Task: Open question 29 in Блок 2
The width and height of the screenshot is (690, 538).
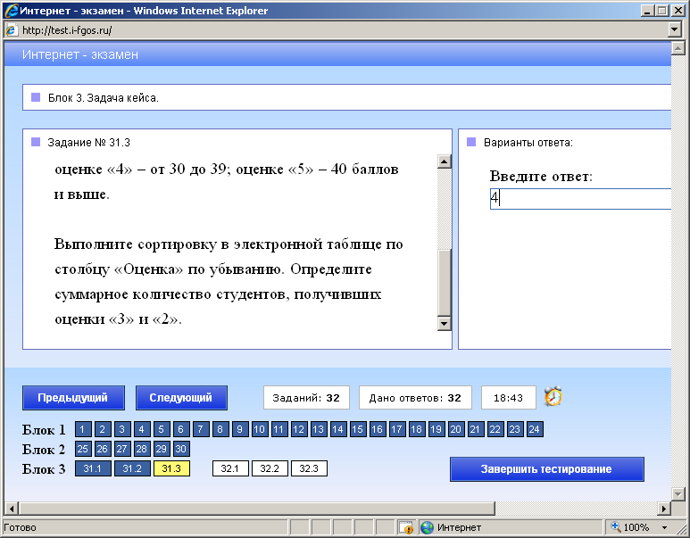Action: [162, 449]
